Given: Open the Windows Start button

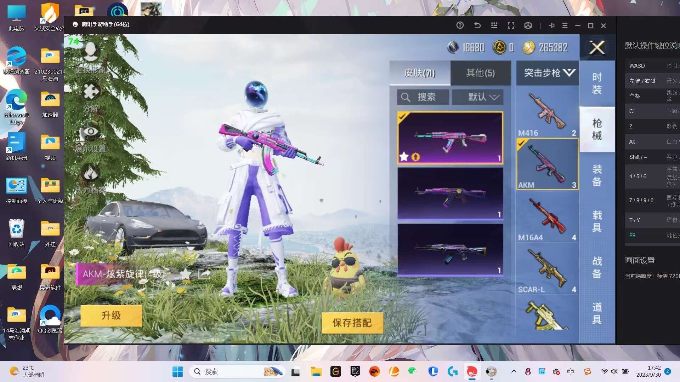Looking at the screenshot, I should coord(177,371).
